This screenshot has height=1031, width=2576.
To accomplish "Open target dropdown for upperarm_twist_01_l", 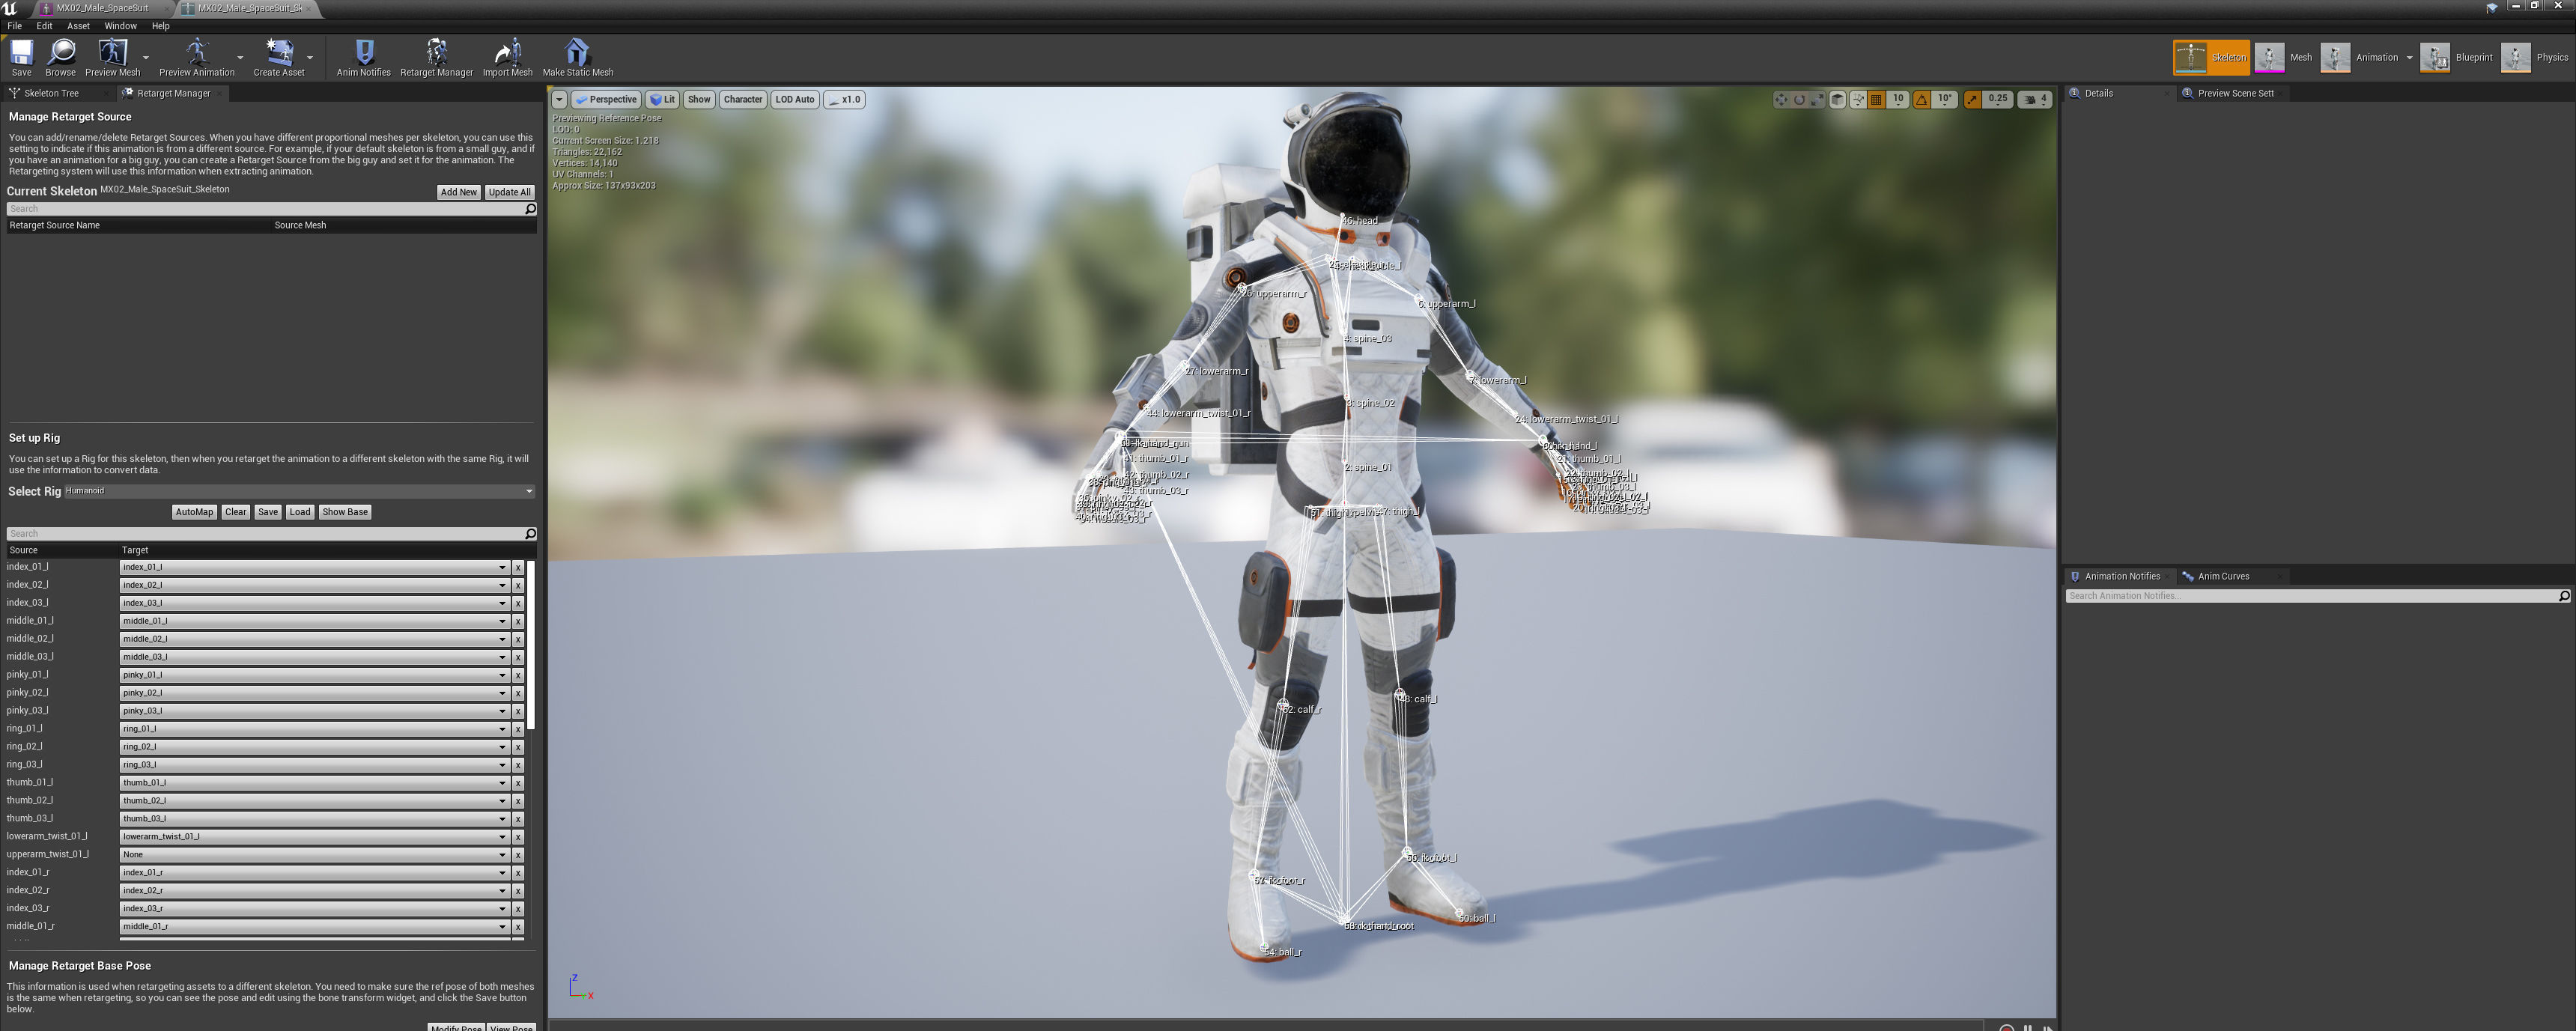I will [x=314, y=855].
